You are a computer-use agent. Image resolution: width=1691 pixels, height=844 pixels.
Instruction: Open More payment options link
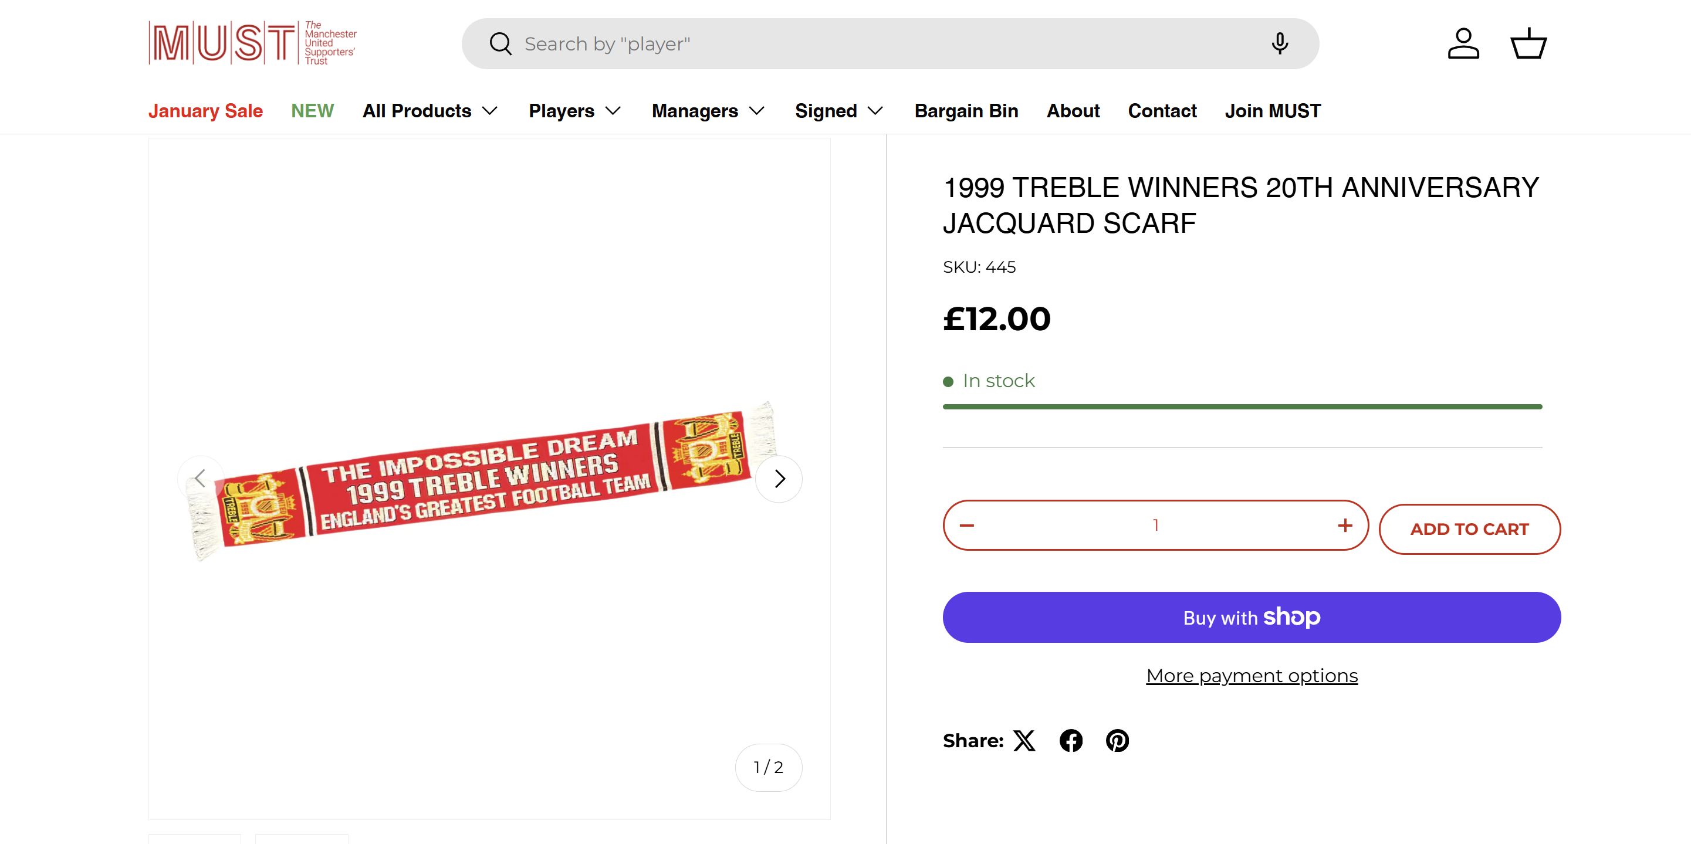1251,676
